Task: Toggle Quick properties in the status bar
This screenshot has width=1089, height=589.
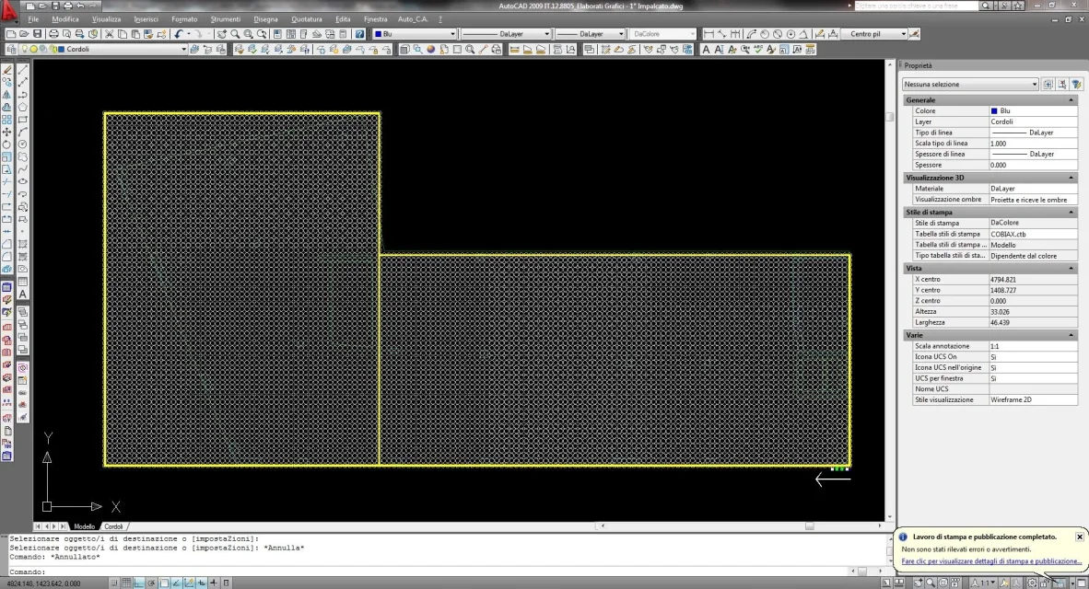Action: [227, 583]
